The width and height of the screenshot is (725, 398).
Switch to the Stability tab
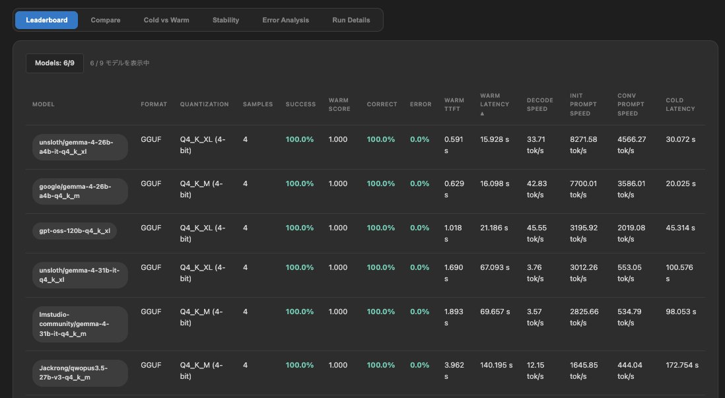(x=226, y=20)
